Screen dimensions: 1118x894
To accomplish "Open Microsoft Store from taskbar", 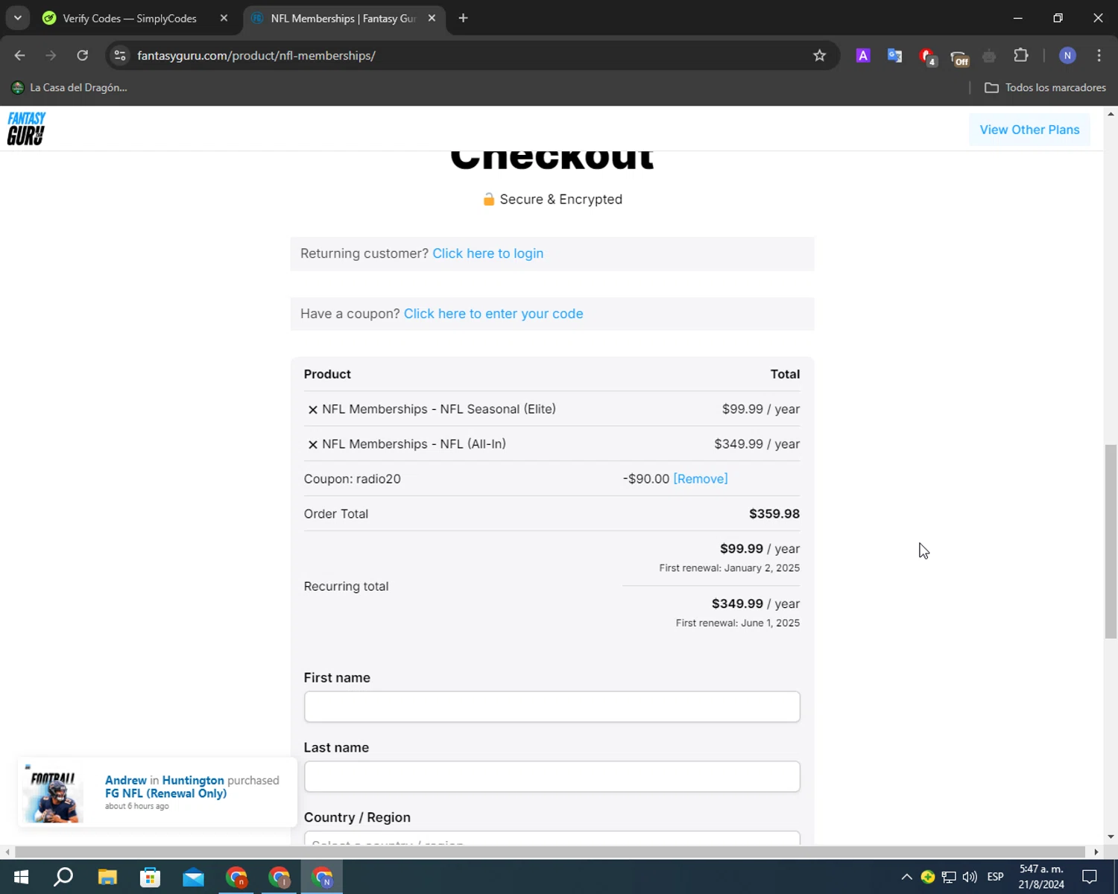I will coord(151,877).
